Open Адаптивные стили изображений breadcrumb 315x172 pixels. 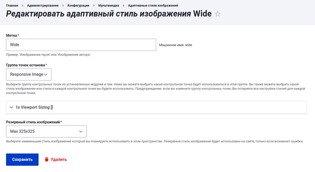(x=153, y=5)
